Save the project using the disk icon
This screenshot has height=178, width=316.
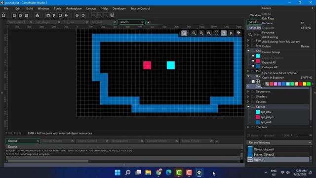coord(26,15)
